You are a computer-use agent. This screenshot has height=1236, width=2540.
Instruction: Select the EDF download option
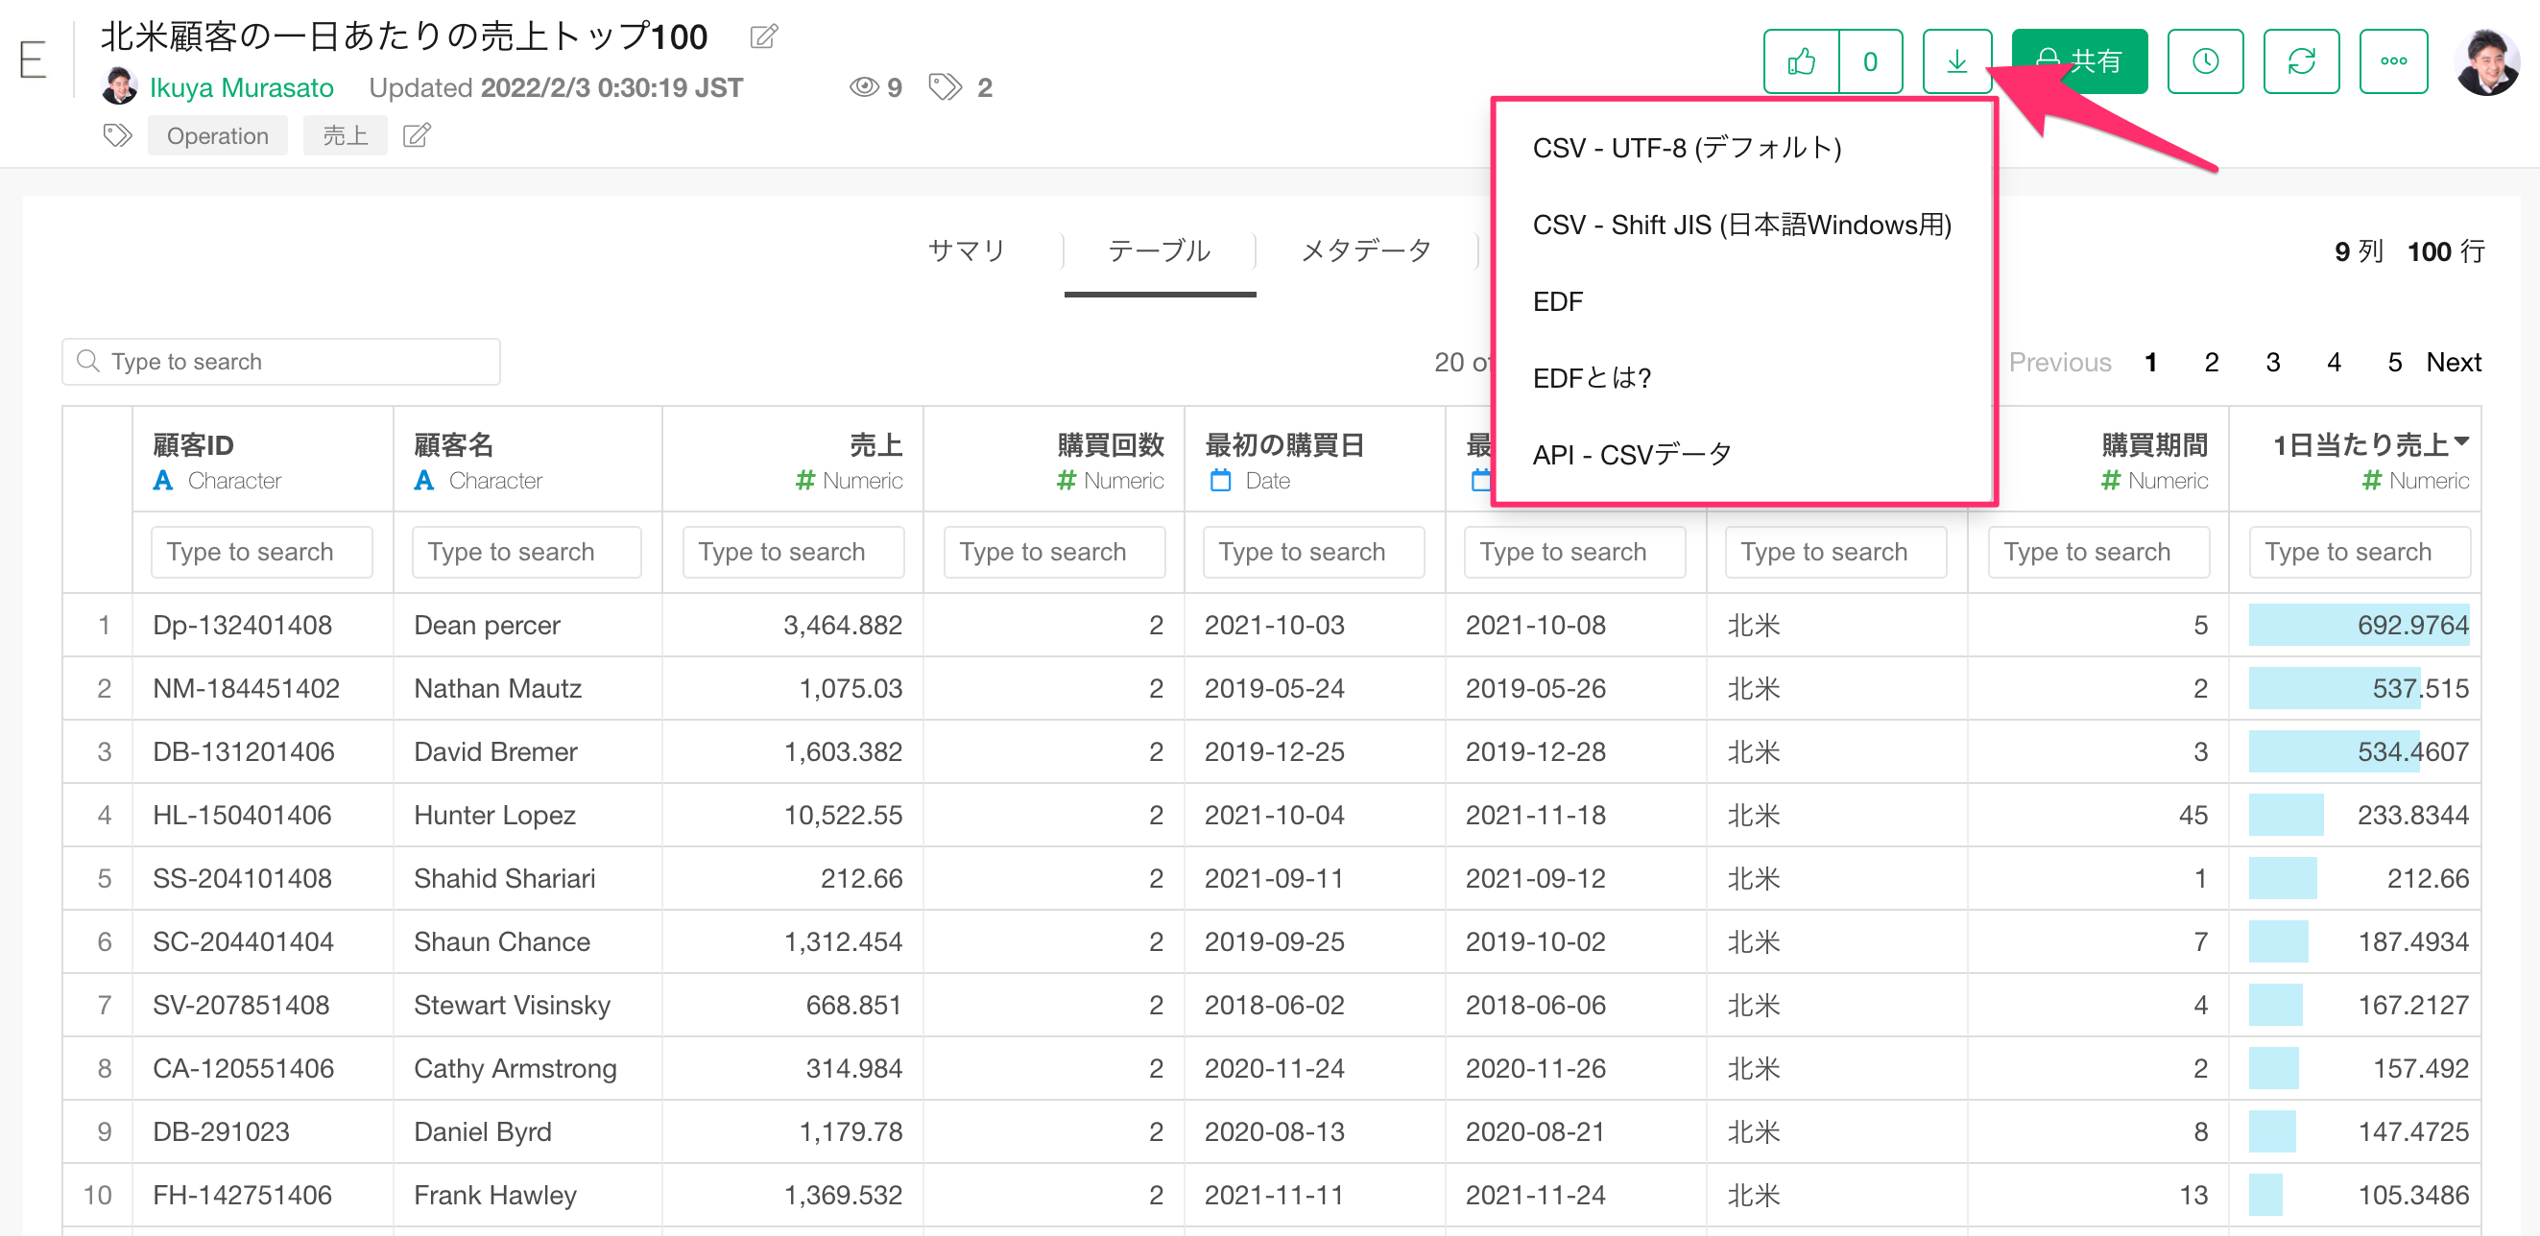pos(1557,301)
